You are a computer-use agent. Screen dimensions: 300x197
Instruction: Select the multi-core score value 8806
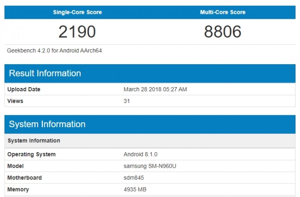click(223, 32)
